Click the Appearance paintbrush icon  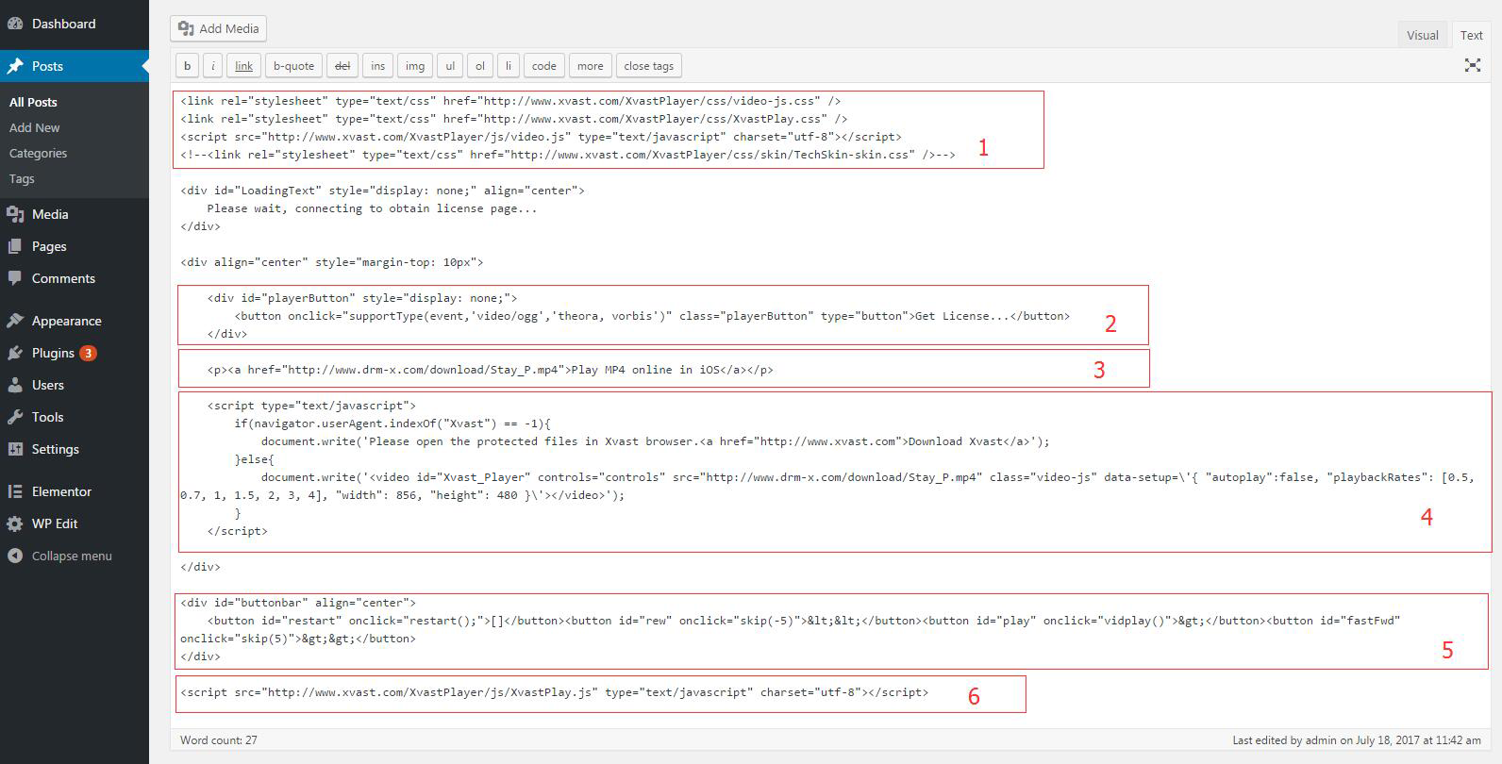pyautogui.click(x=15, y=321)
